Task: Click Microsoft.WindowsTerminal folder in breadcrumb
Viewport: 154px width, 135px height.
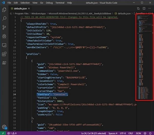Action: [80, 13]
